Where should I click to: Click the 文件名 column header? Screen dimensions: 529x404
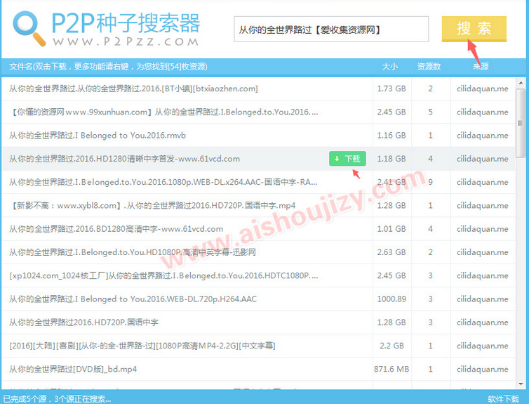(x=108, y=66)
